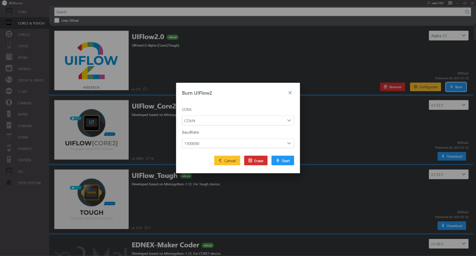The height and width of the screenshot is (256, 476).
Task: Select the USER CUSTOM firmware section
Action: point(8,183)
